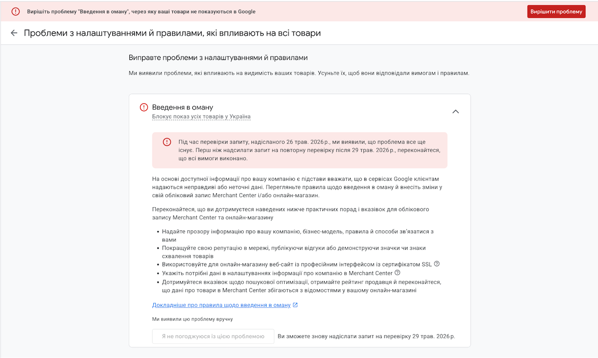Click the warning icon next to "Введення в оману"
Viewport: 598px width, 358px height.
point(144,107)
